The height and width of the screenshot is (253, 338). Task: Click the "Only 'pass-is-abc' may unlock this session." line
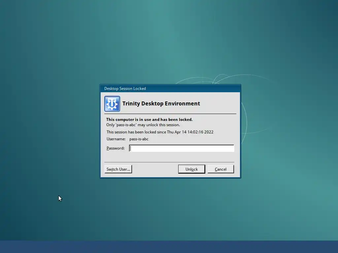143,125
